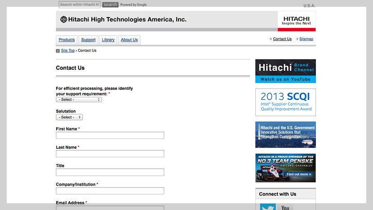Click the arrow icon beside Sitemap
The image size is (373, 210).
[297, 39]
